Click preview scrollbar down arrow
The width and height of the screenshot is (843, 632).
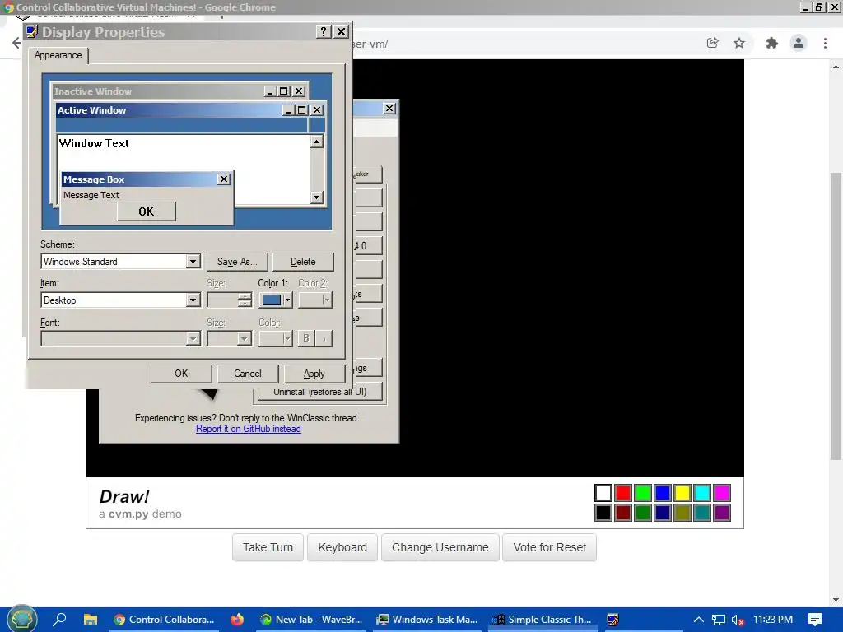pos(317,197)
